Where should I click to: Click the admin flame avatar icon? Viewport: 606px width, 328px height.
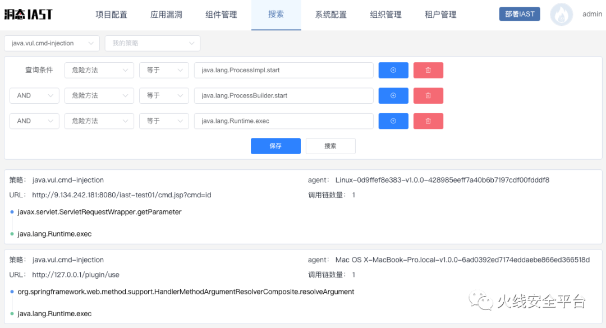(x=561, y=15)
